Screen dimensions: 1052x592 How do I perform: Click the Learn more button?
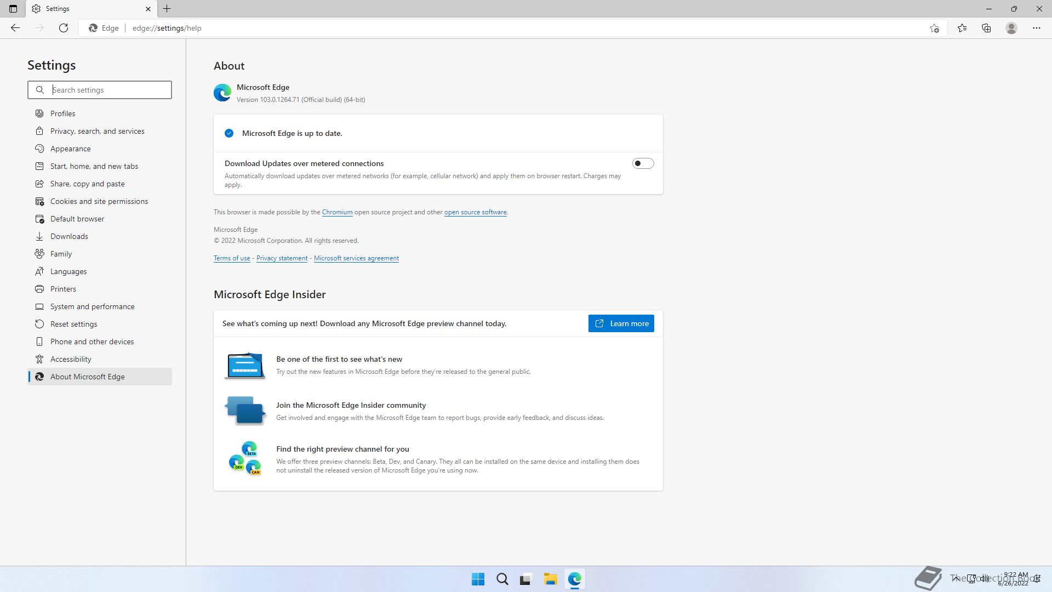coord(621,323)
